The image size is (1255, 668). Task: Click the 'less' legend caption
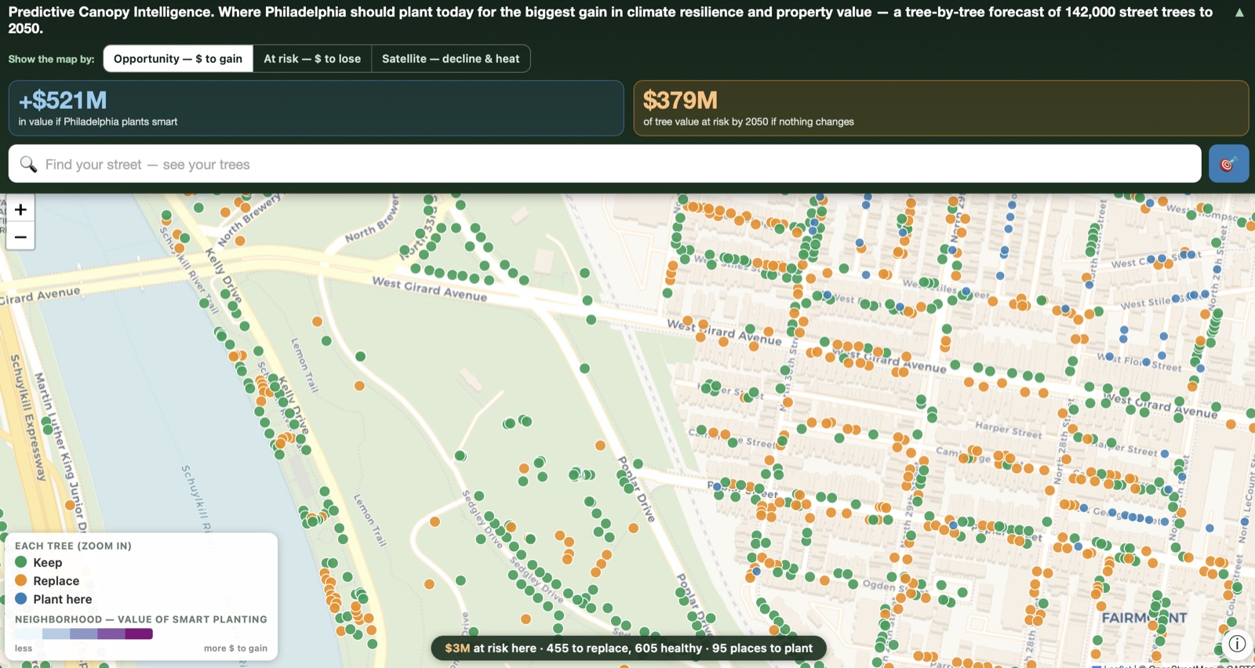(x=24, y=648)
